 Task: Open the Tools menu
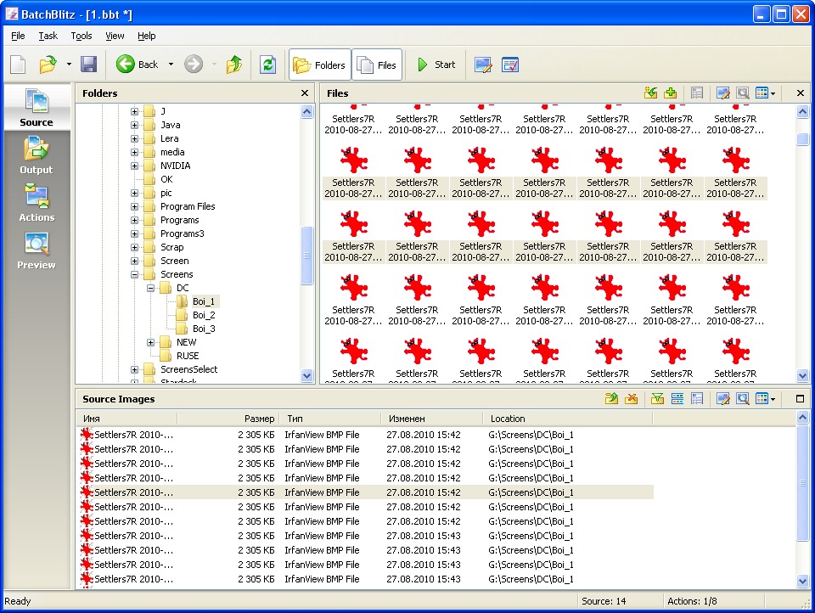[x=81, y=36]
